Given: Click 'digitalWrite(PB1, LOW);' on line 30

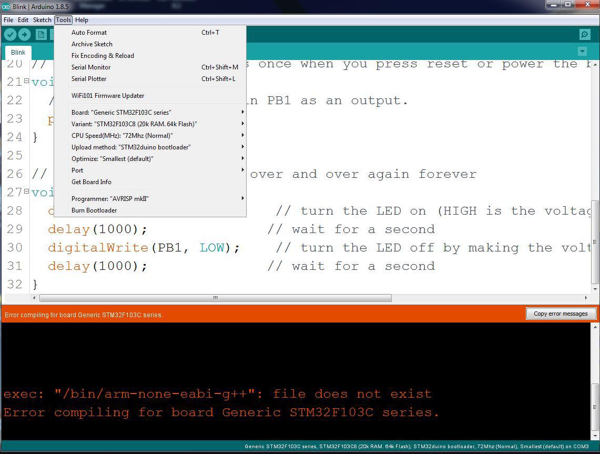Looking at the screenshot, I should click(144, 248).
